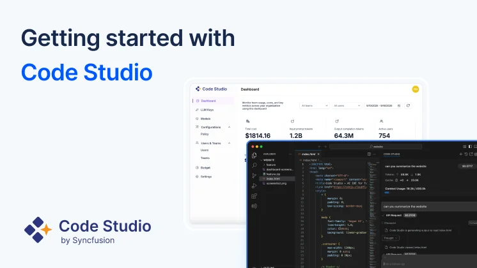Click the customize layout icon in IDE title bar

click(x=464, y=147)
